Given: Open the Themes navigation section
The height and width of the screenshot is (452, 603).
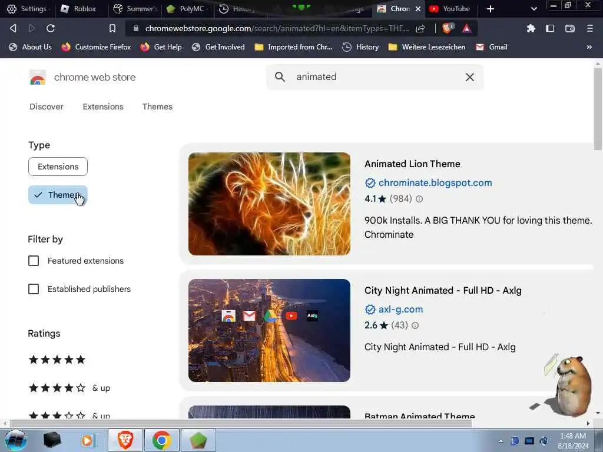Looking at the screenshot, I should [157, 107].
